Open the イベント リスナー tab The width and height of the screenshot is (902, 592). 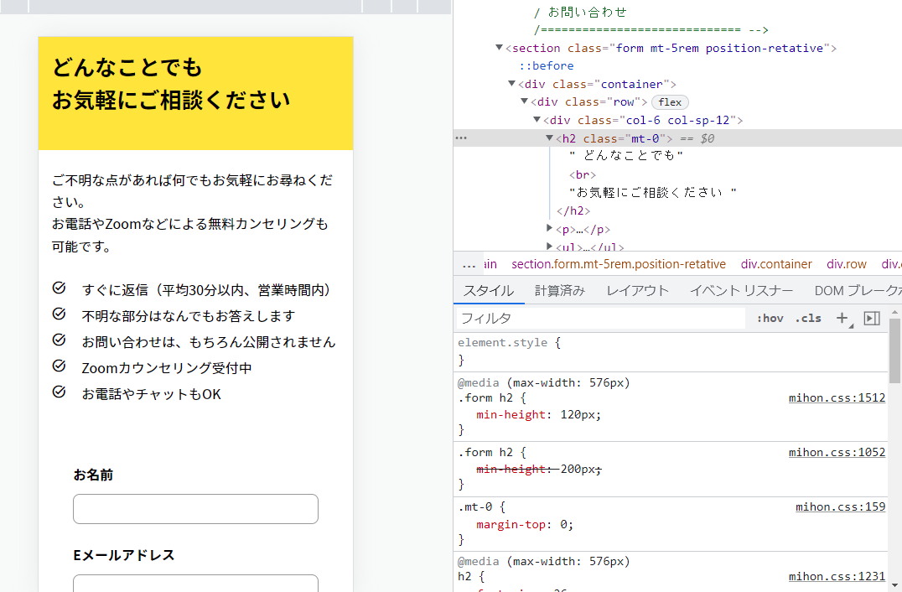click(x=741, y=291)
